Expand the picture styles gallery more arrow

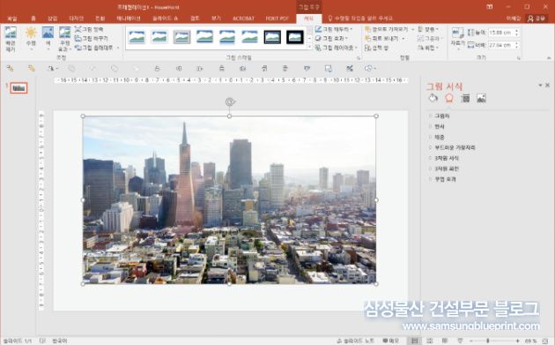310,47
